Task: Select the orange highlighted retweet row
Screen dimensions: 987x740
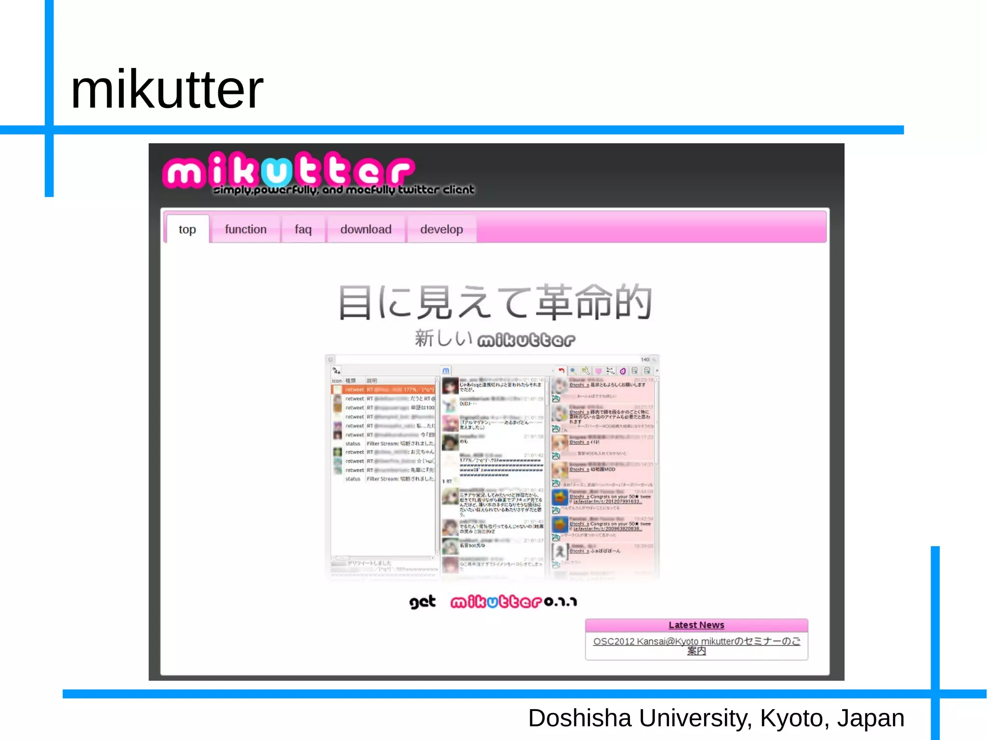Action: [383, 390]
